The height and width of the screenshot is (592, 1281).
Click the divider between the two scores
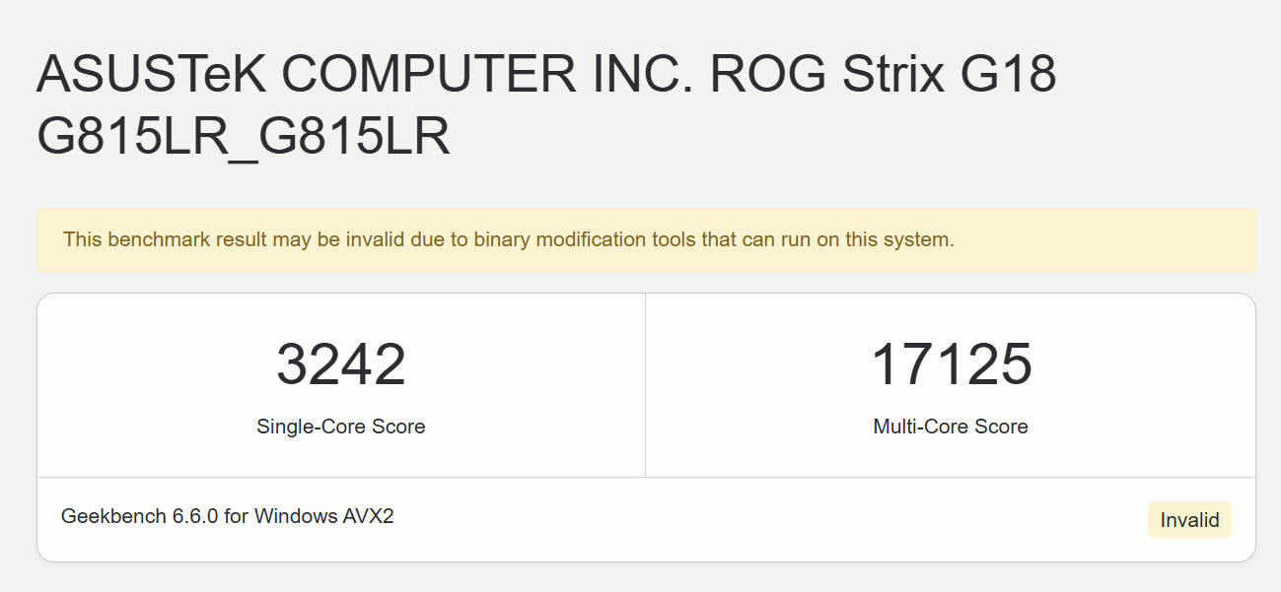(645, 385)
